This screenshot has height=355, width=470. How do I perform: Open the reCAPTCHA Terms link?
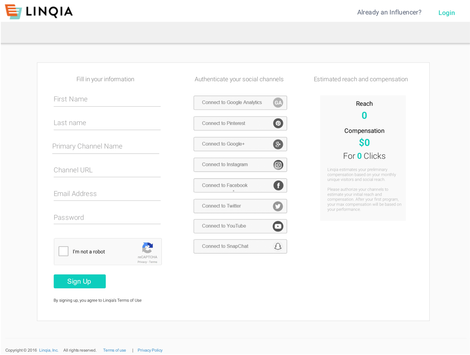coord(153,262)
